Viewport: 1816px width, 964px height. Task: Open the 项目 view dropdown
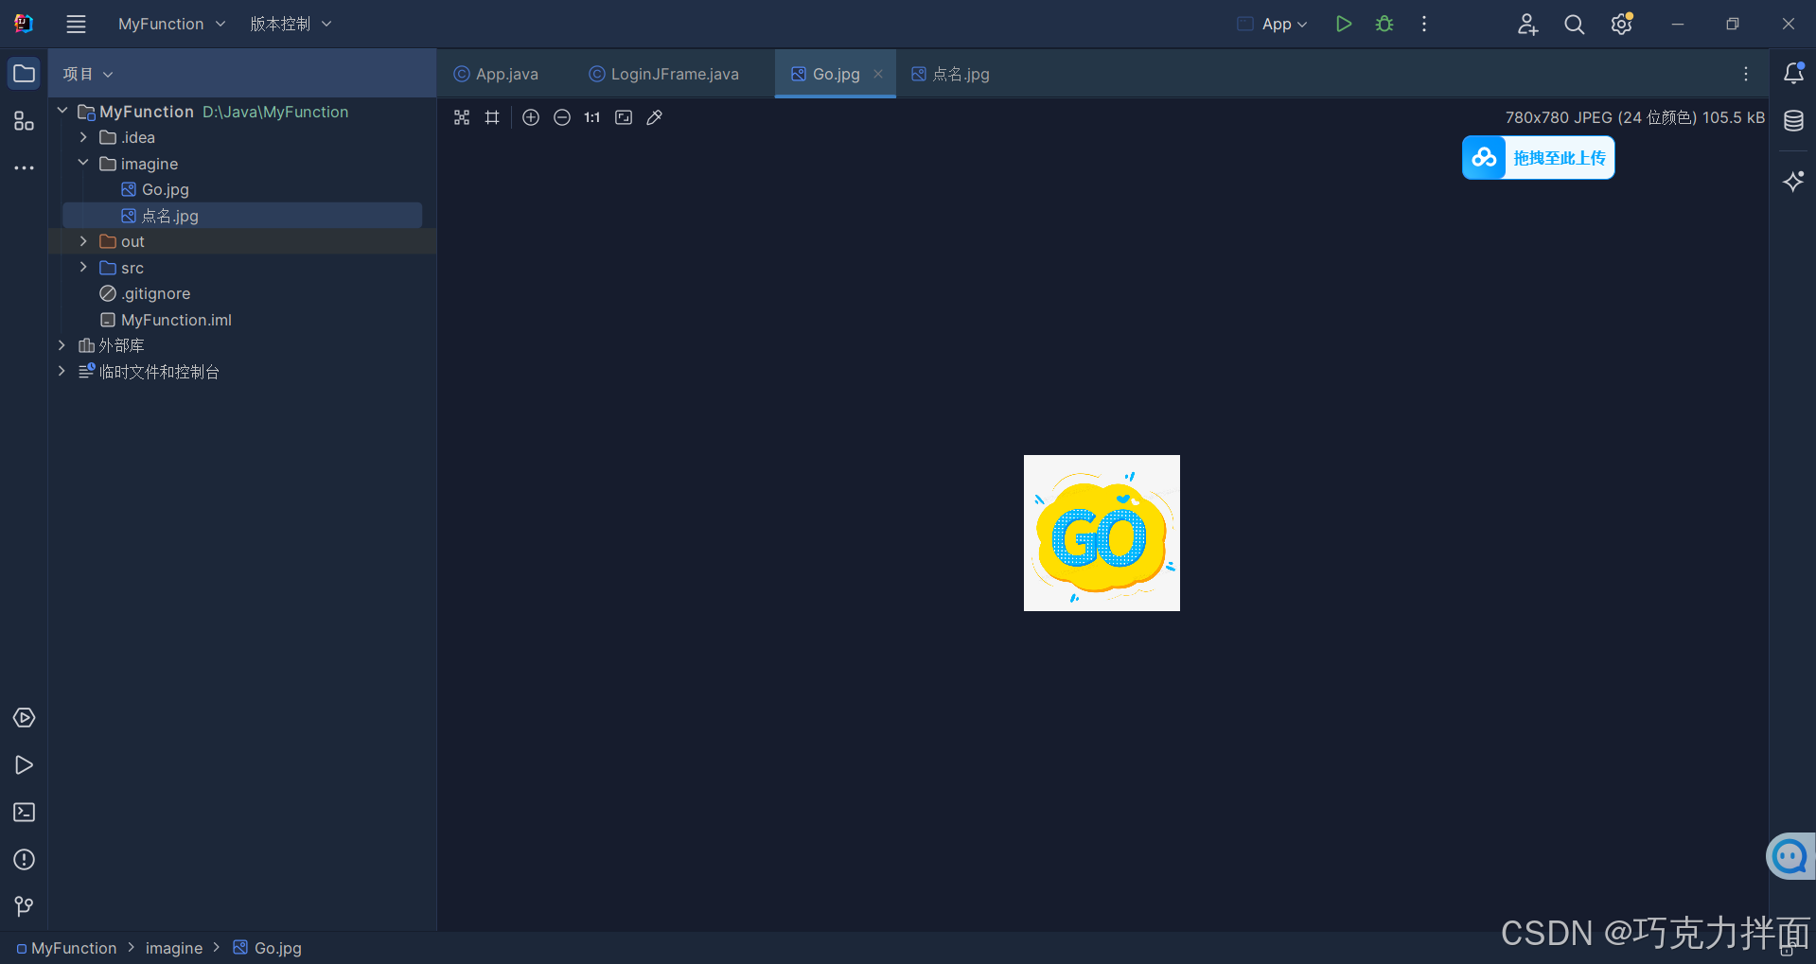point(87,74)
